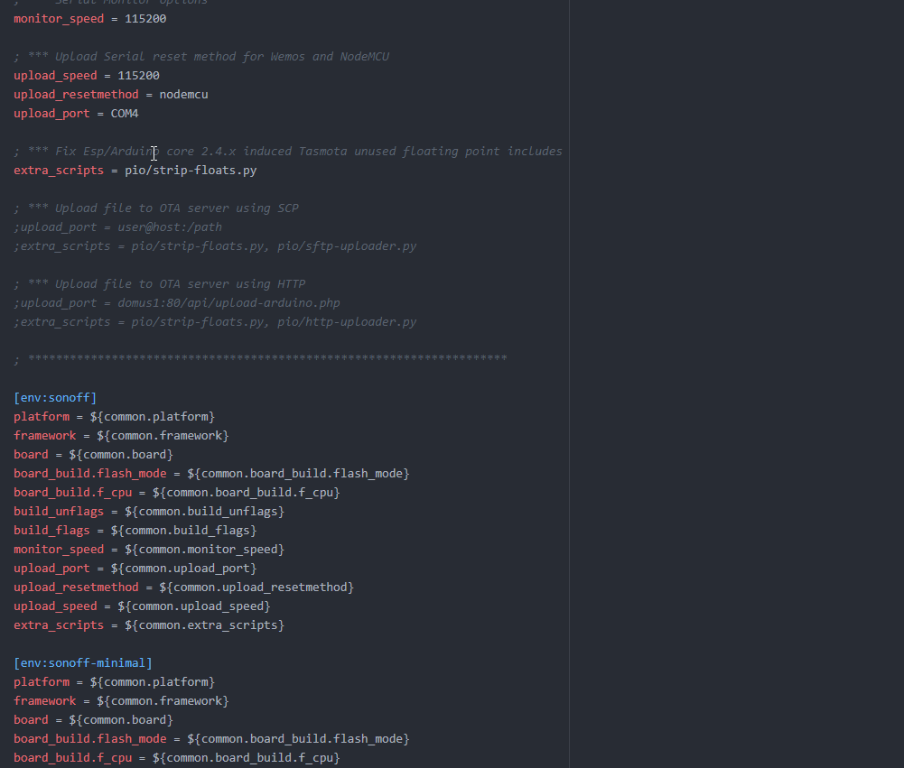Click 'board = ${common.board}' under [env:sonoff-minimal]

click(x=93, y=720)
